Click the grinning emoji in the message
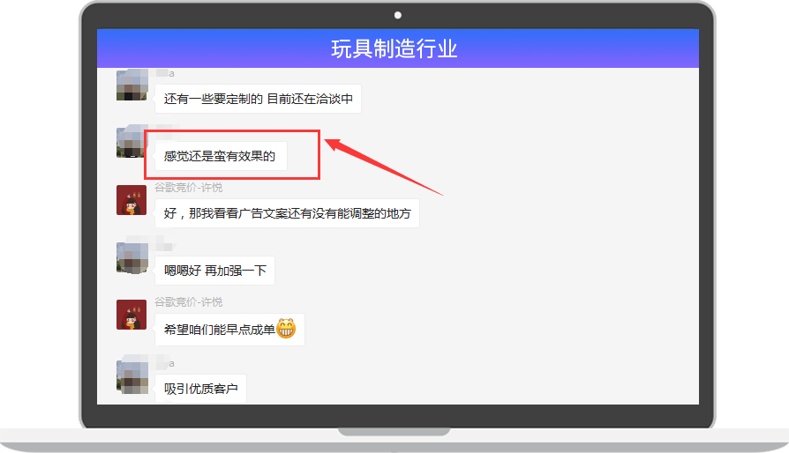Screen dimensions: 789x453 (286, 329)
